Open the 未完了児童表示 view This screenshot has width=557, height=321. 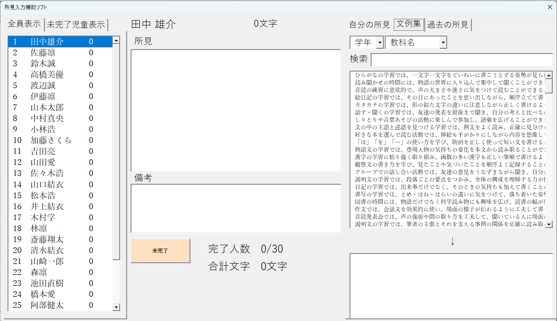tap(76, 25)
